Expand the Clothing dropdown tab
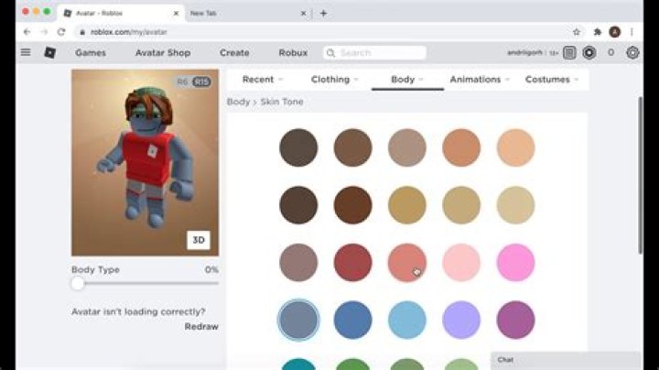Screen dimensions: 659x370 click(x=334, y=80)
